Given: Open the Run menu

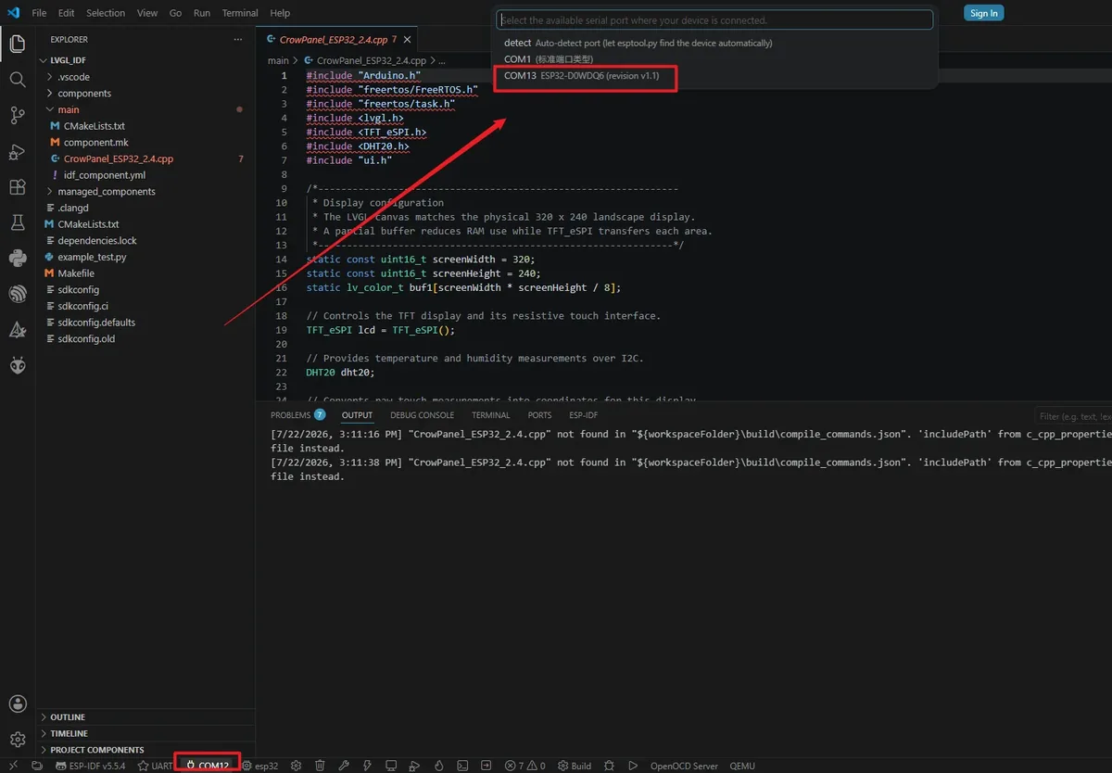Looking at the screenshot, I should [x=202, y=13].
